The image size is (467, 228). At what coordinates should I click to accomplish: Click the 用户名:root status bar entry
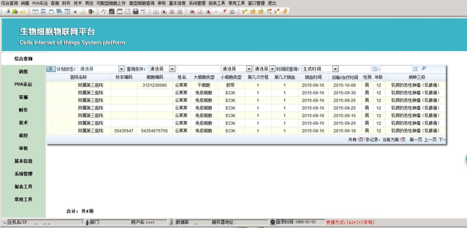coord(148,222)
